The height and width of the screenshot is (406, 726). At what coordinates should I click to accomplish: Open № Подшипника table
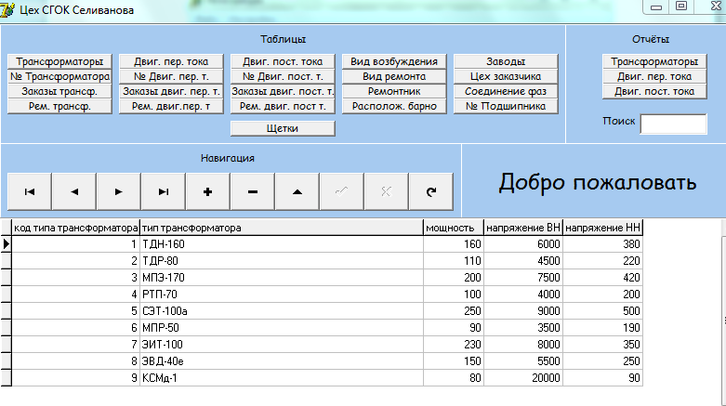coord(506,106)
